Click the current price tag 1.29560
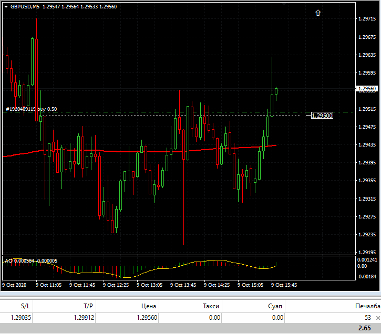Screen dimensions: 381x334 (x=367, y=89)
